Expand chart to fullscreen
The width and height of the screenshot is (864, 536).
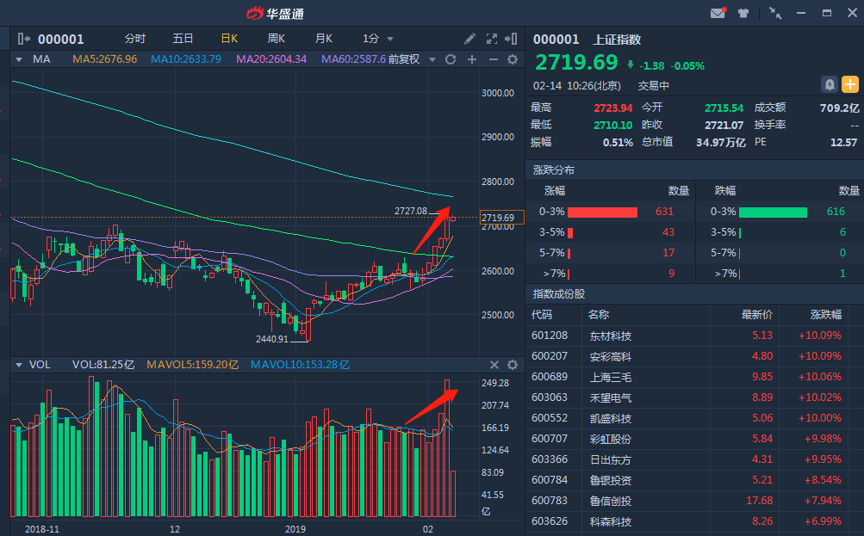(492, 39)
